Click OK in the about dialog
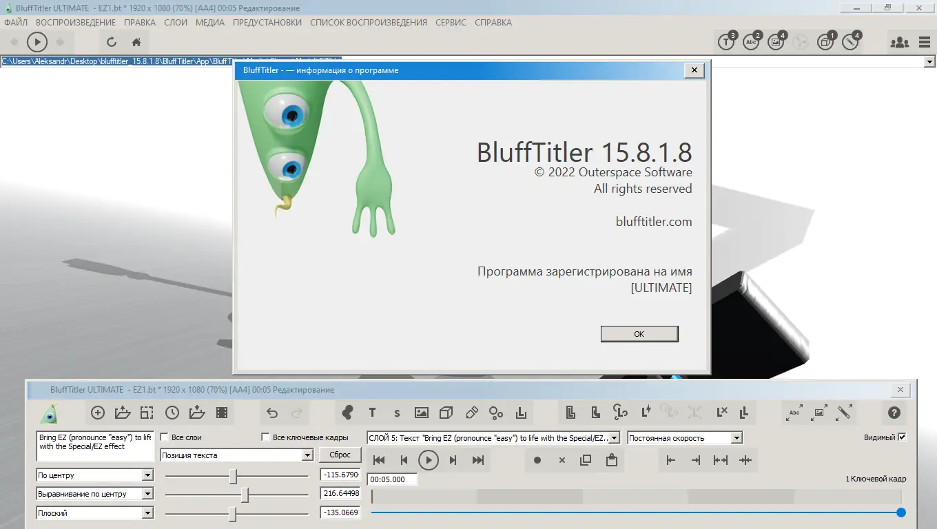Screen dimensions: 937x529 (x=639, y=333)
